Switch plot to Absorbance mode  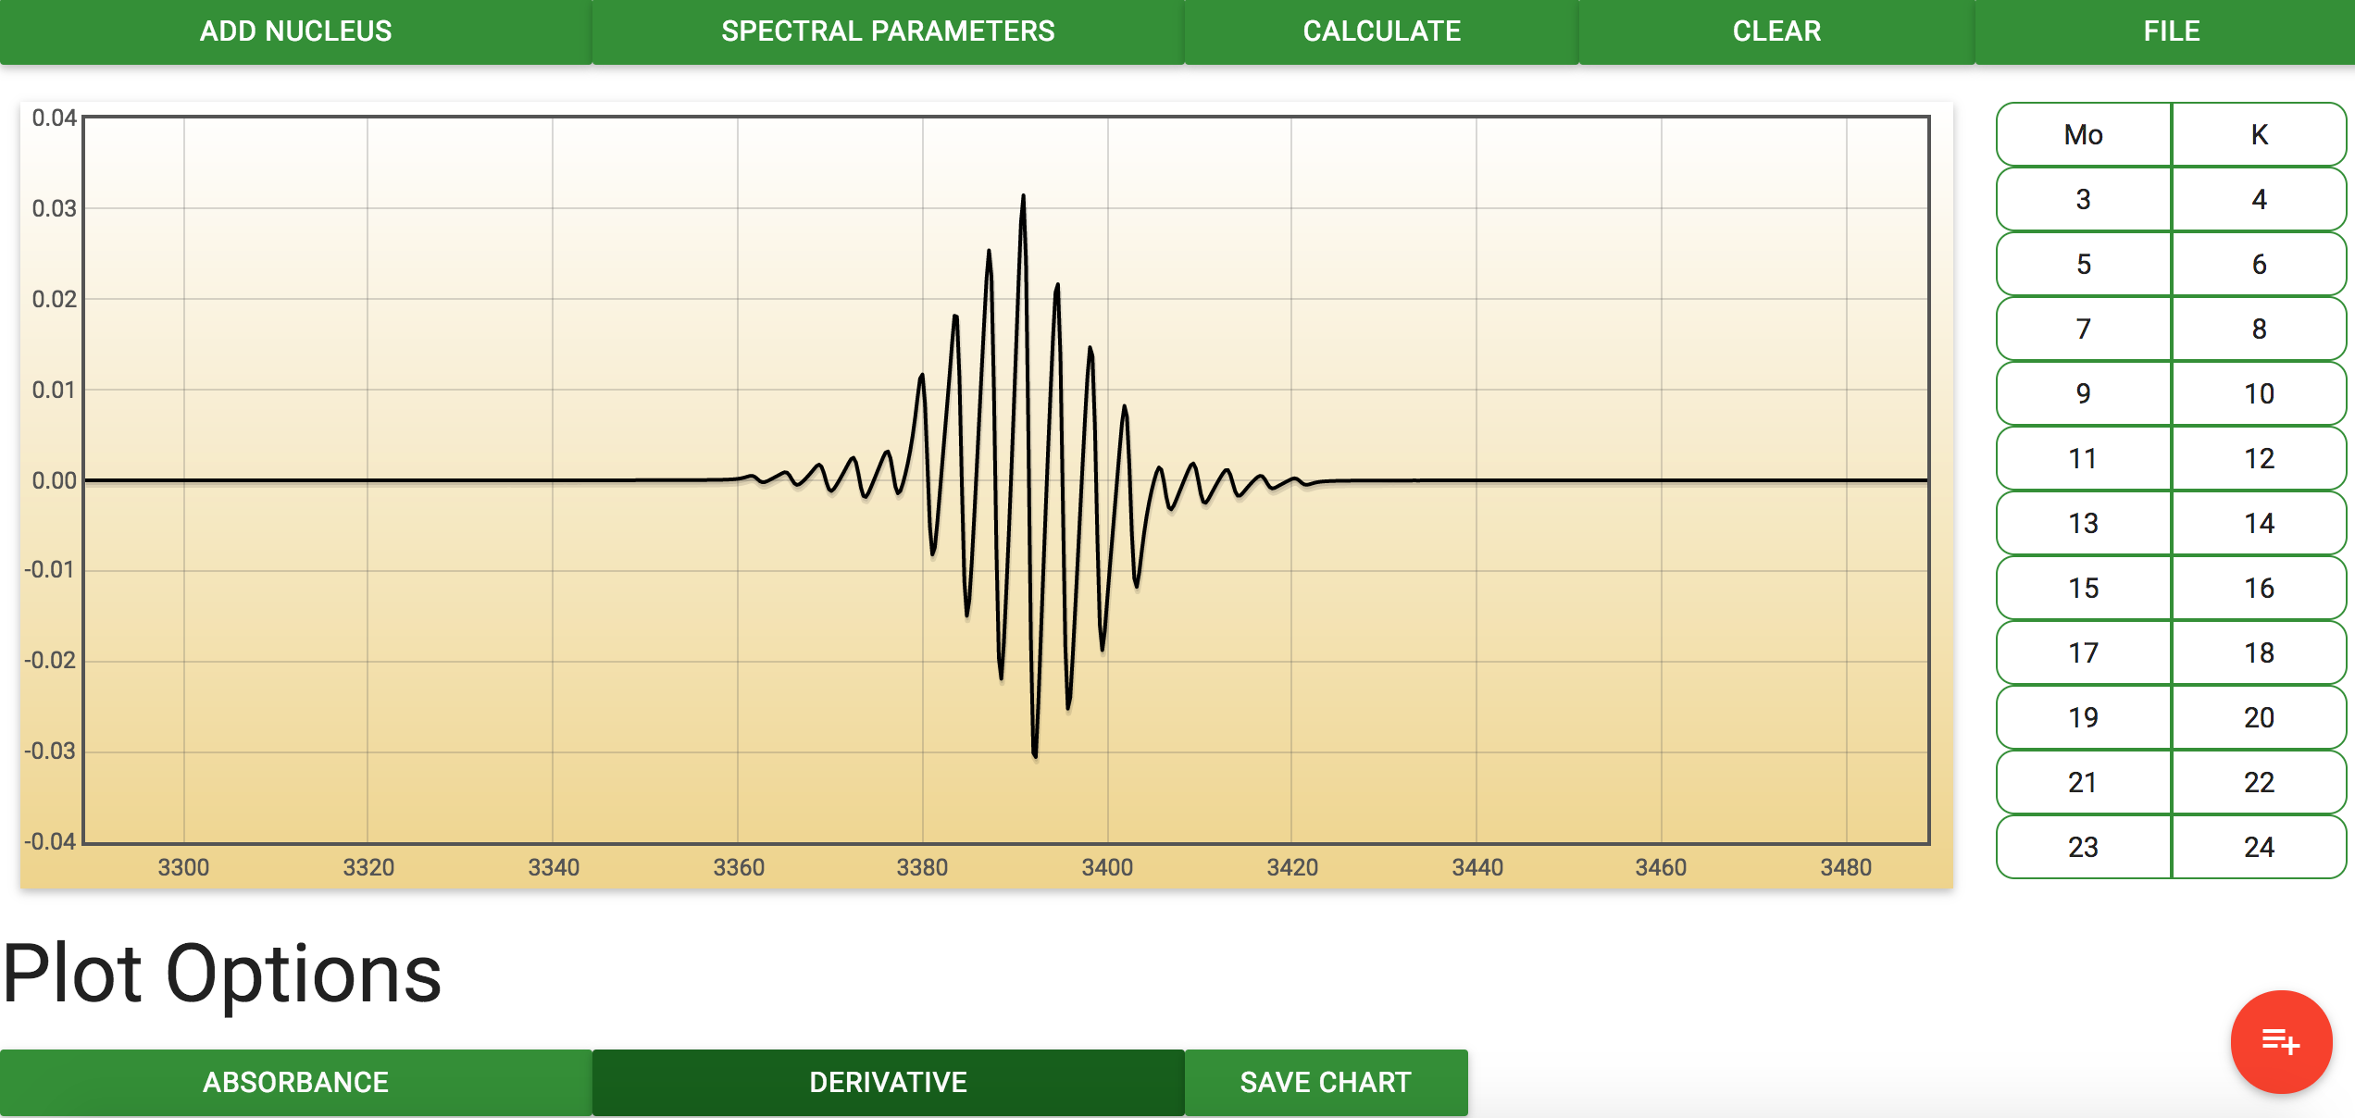point(295,1082)
